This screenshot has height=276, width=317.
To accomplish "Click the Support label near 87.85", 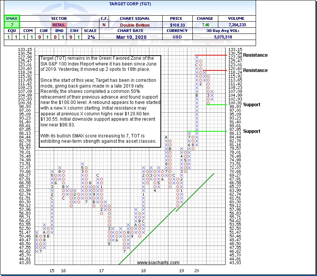I will [x=252, y=131].
